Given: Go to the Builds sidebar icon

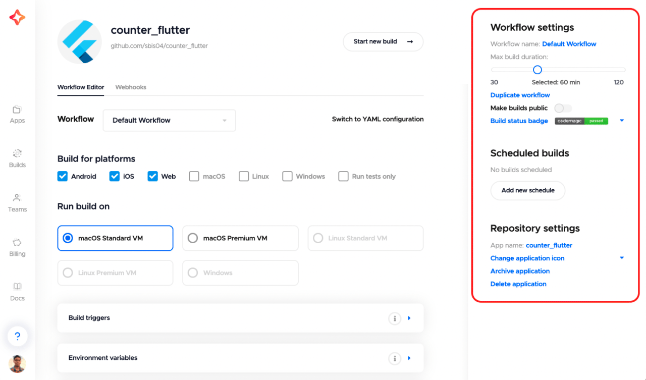Looking at the screenshot, I should [17, 154].
